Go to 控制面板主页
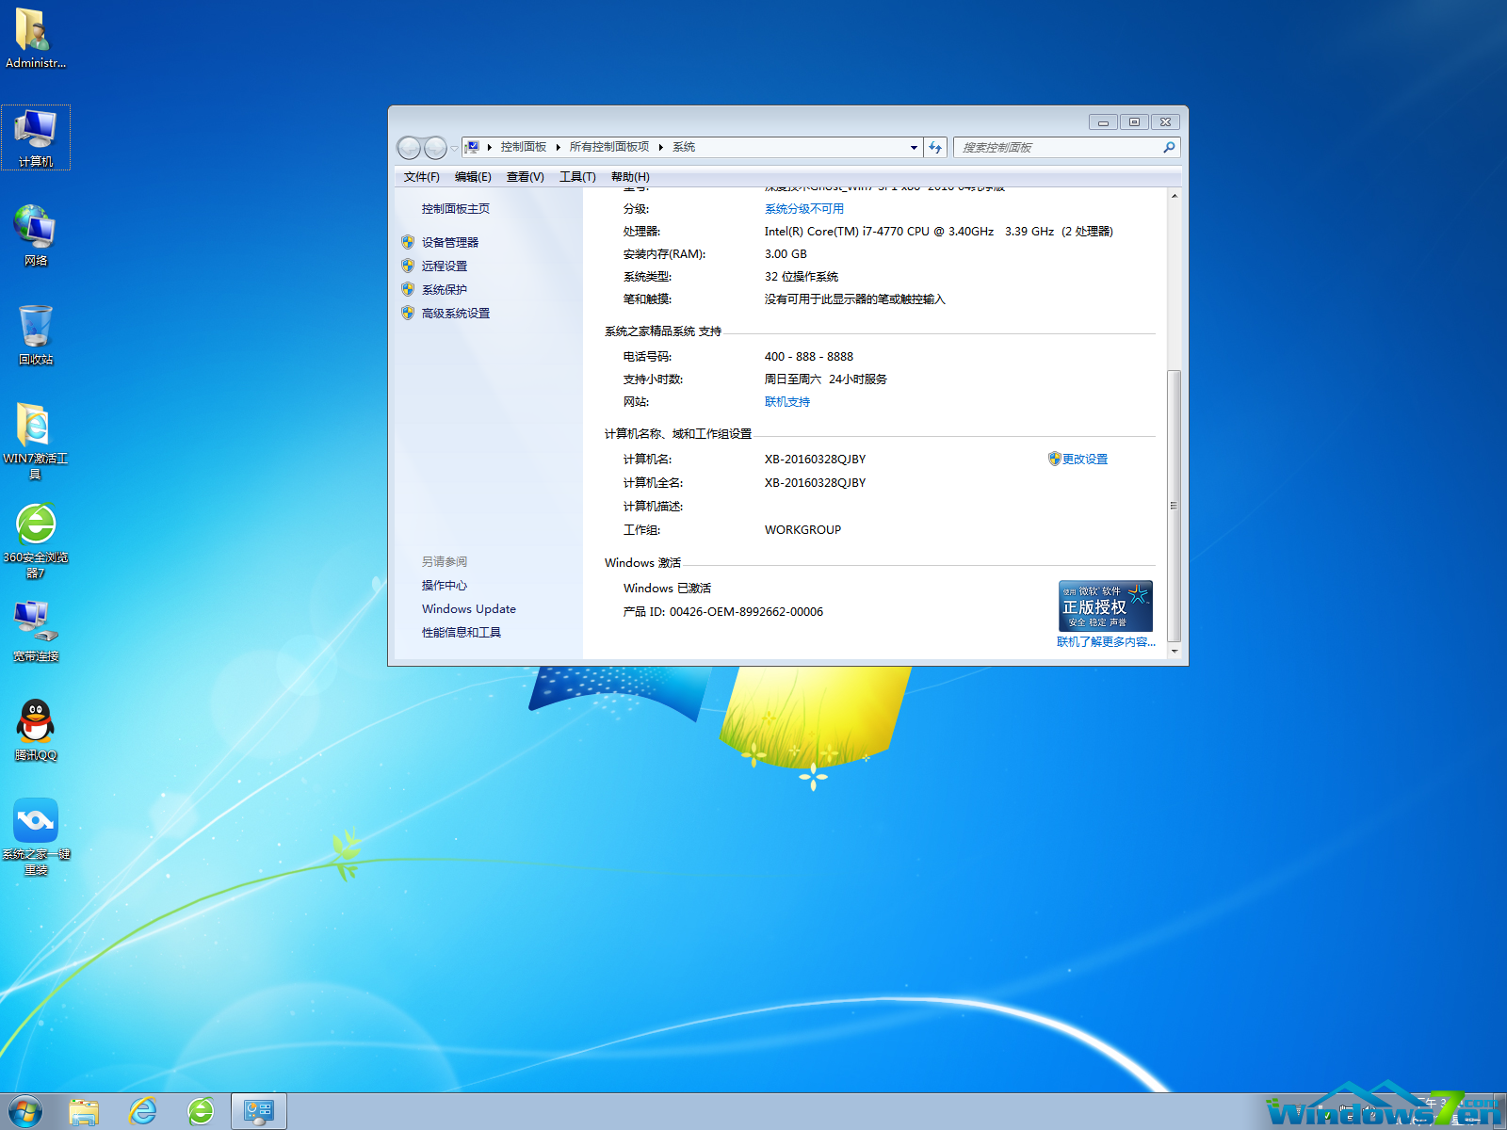 pyautogui.click(x=455, y=208)
